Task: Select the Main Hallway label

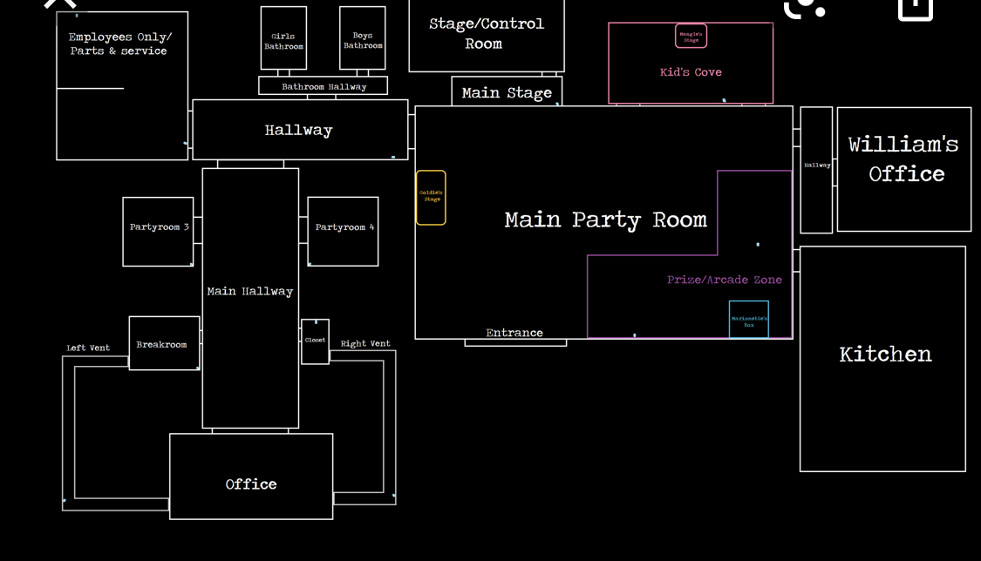Action: pos(250,291)
